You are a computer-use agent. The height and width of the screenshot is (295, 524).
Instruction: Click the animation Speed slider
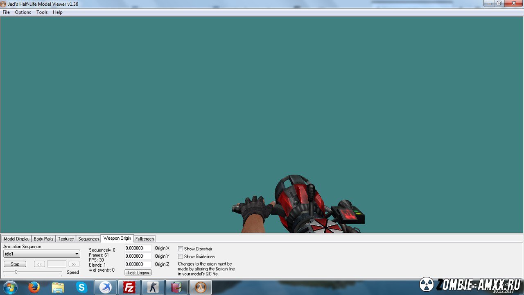33,272
